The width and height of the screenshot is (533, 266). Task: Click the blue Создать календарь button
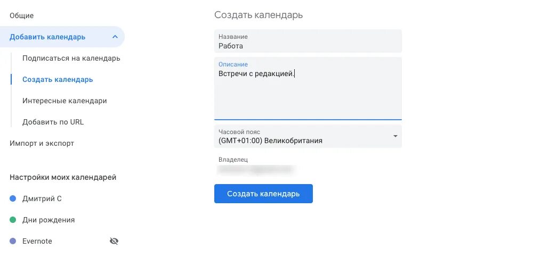pos(263,194)
